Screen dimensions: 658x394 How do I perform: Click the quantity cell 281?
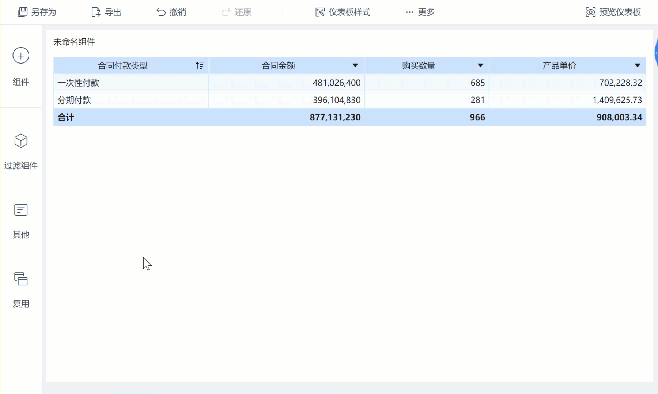point(478,100)
